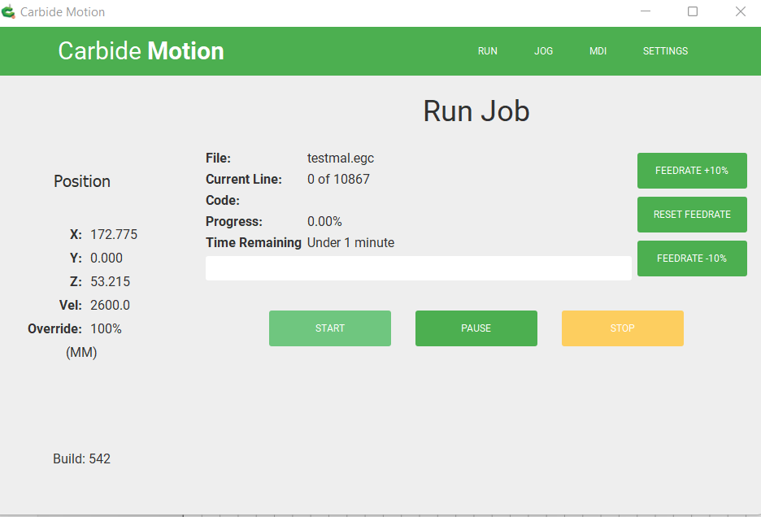
Task: Click the Override value 100%
Action: click(106, 328)
